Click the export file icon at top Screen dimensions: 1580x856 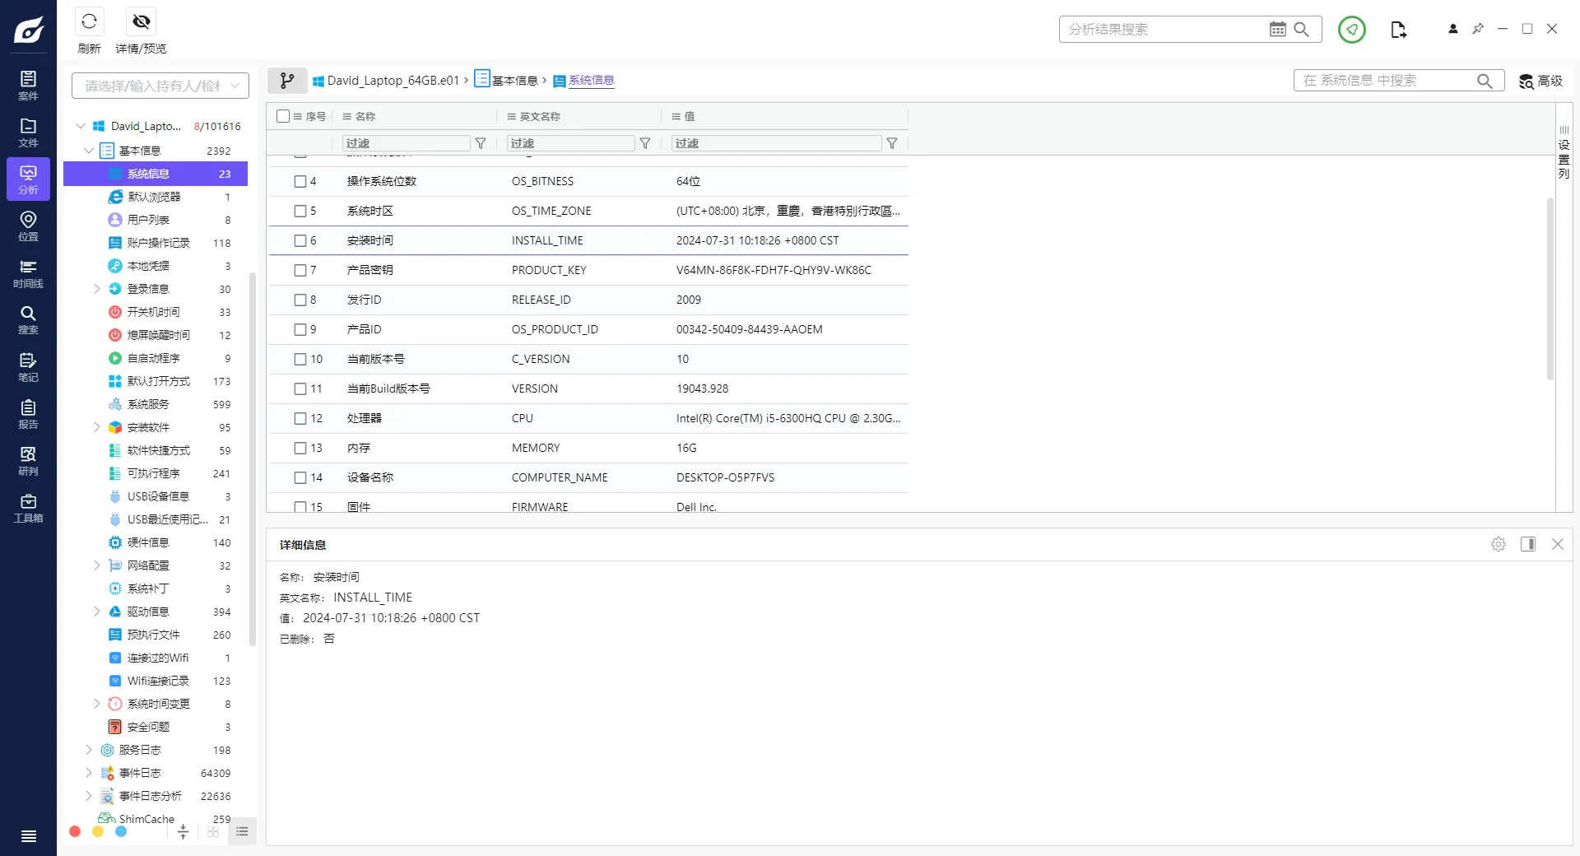[x=1398, y=30]
